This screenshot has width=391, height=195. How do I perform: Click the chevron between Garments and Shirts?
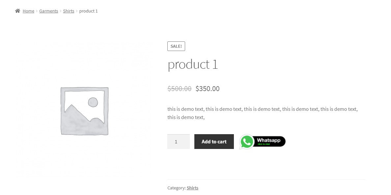click(x=61, y=11)
